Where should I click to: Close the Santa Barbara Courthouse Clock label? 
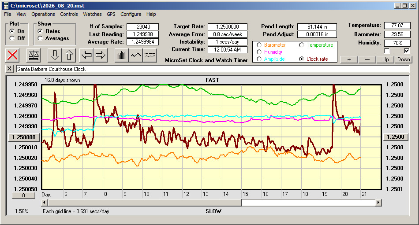pyautogui.click(x=9, y=69)
